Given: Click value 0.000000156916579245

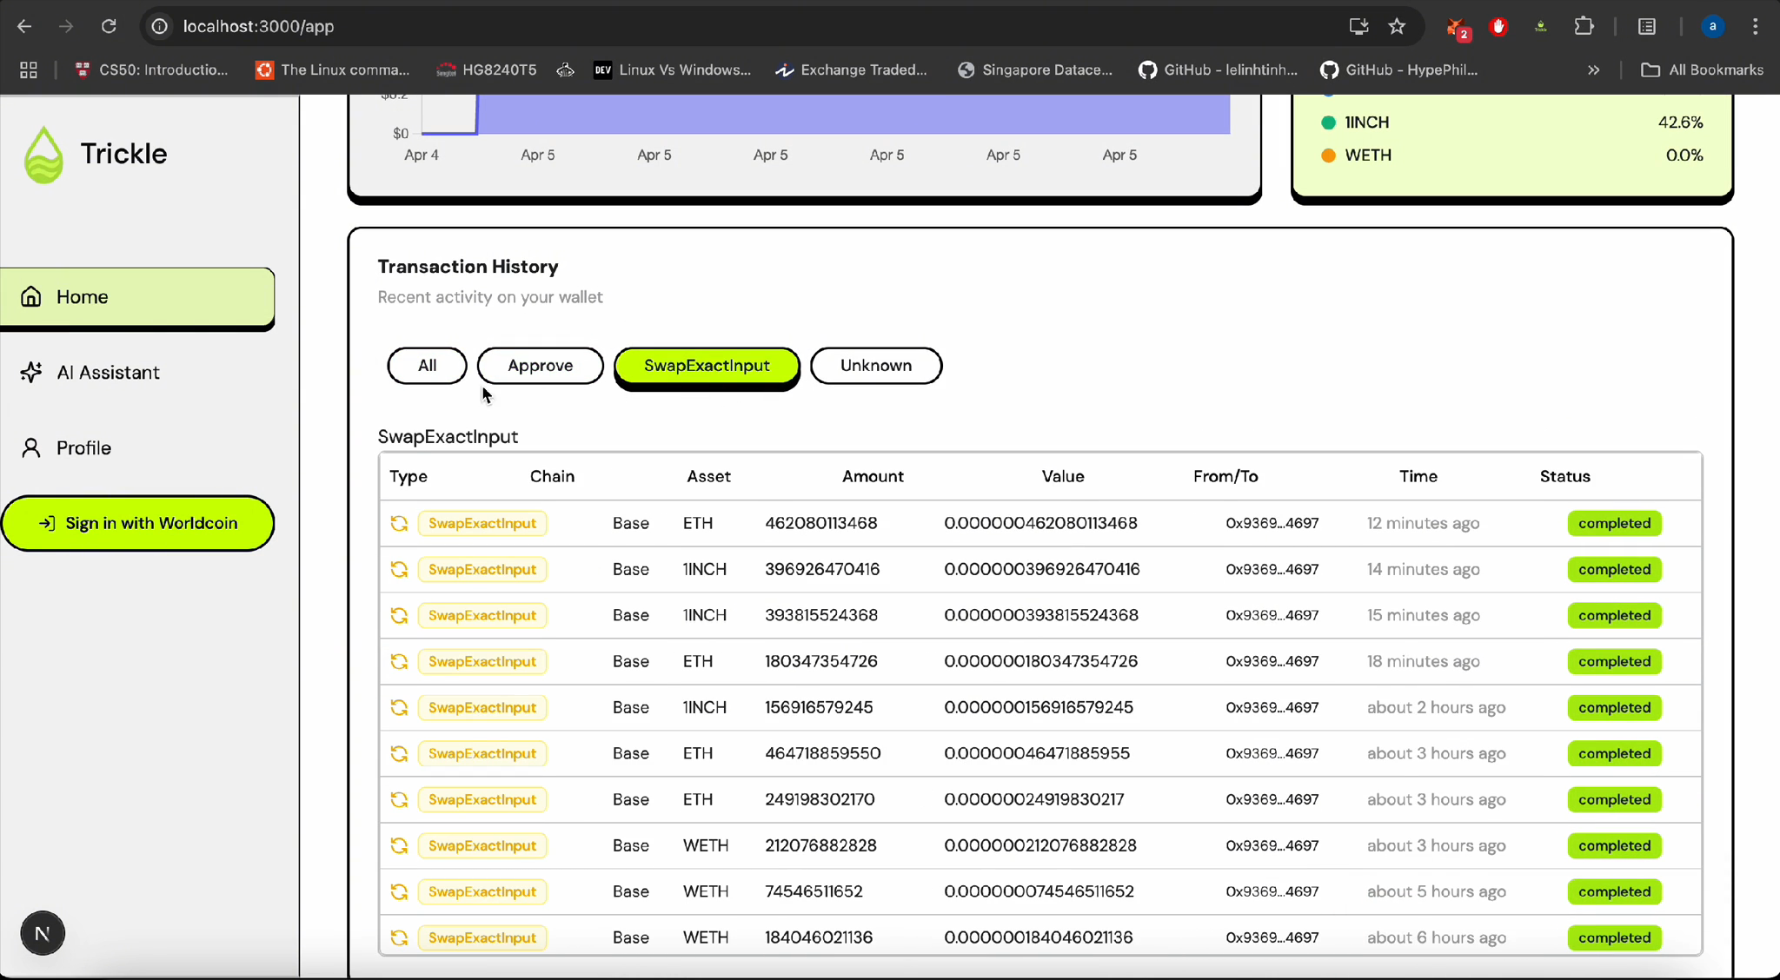Looking at the screenshot, I should point(1039,707).
